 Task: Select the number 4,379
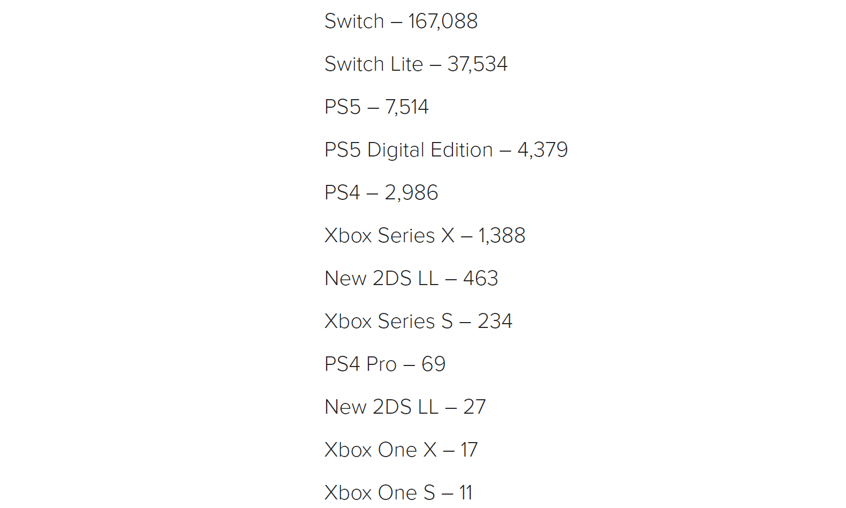[542, 150]
